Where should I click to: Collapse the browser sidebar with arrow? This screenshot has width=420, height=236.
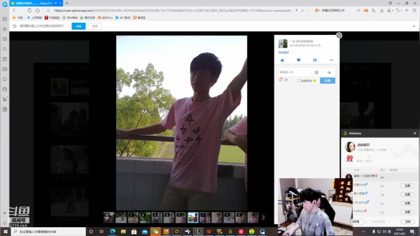click(5, 223)
